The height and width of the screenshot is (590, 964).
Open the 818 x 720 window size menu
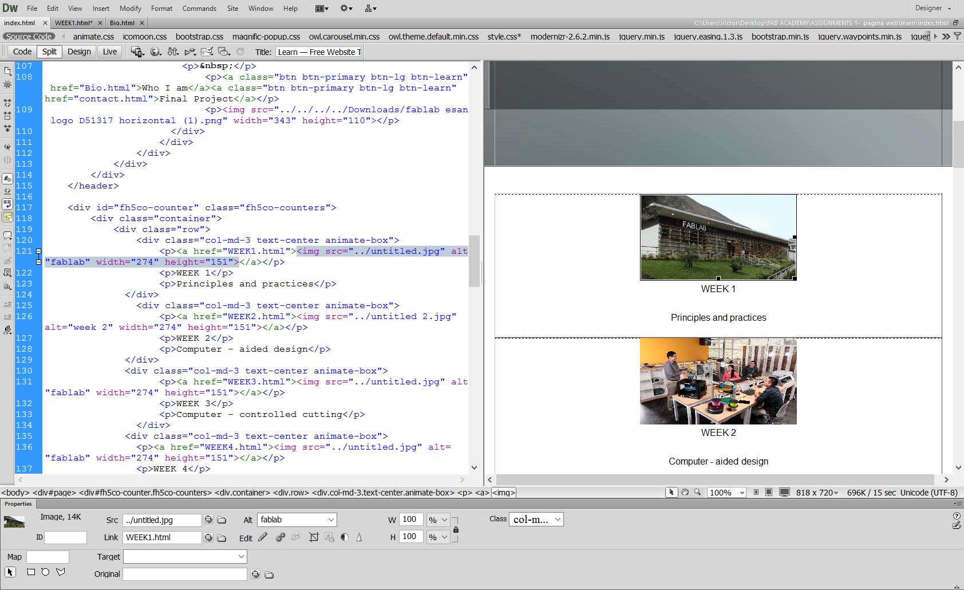(x=817, y=492)
